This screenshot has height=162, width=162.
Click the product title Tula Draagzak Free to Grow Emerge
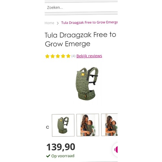[80, 40]
